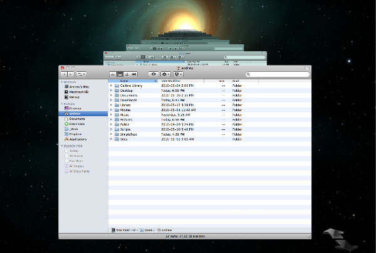This screenshot has width=376, height=253.
Task: Expand the Music folder disclosure triangle
Action: tap(112, 115)
